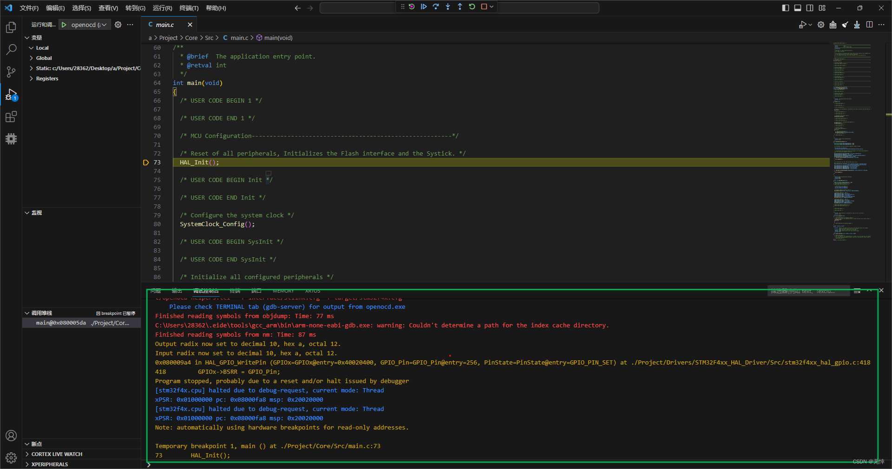
Task: Click Step Over in the debug toolbar
Action: pyautogui.click(x=436, y=7)
